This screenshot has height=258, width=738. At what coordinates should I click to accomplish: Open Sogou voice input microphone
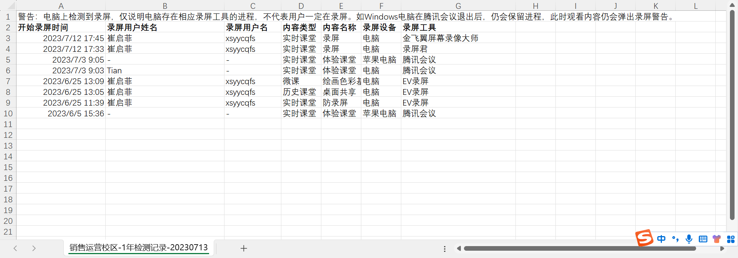(x=689, y=239)
